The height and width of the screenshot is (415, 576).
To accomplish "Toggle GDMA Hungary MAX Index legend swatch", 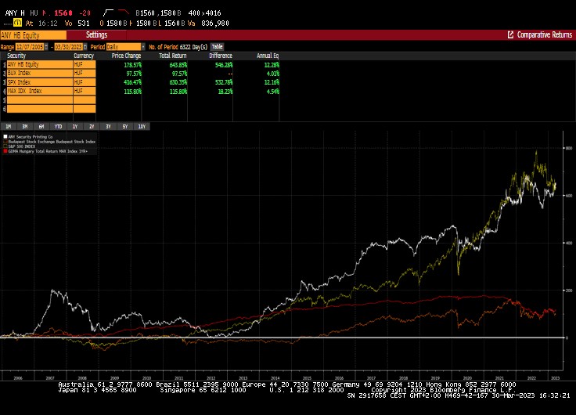I will click(x=5, y=151).
